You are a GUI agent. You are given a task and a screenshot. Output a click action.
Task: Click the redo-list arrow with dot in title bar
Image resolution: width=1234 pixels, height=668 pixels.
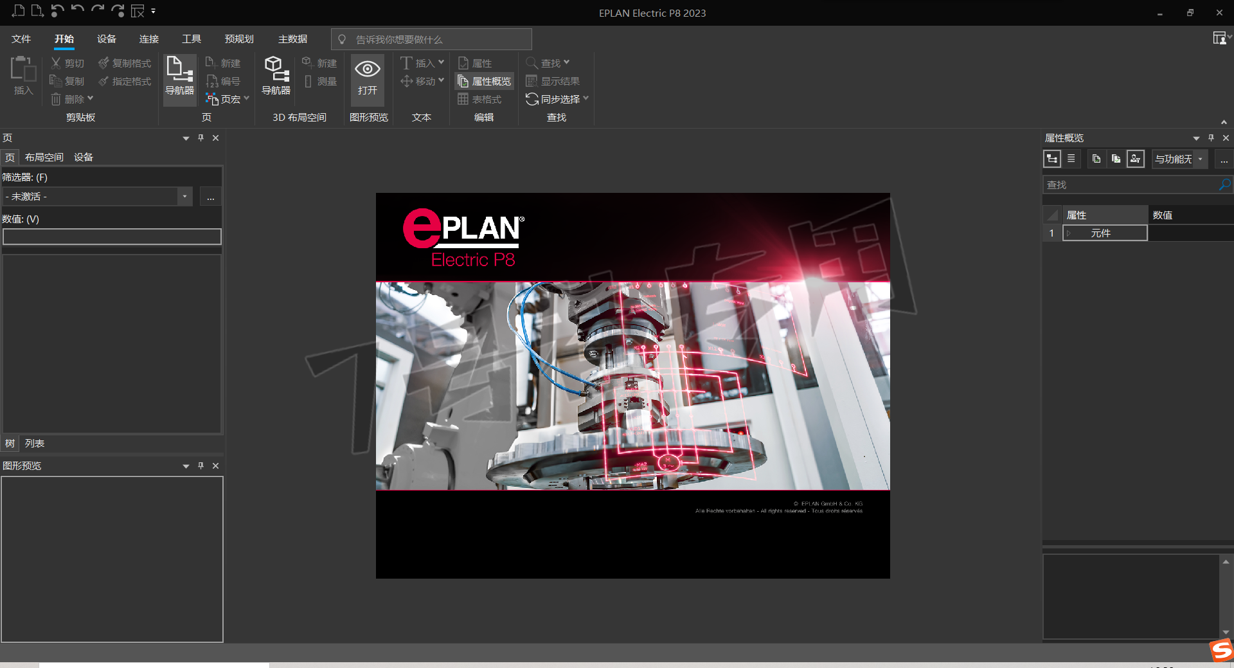click(118, 11)
